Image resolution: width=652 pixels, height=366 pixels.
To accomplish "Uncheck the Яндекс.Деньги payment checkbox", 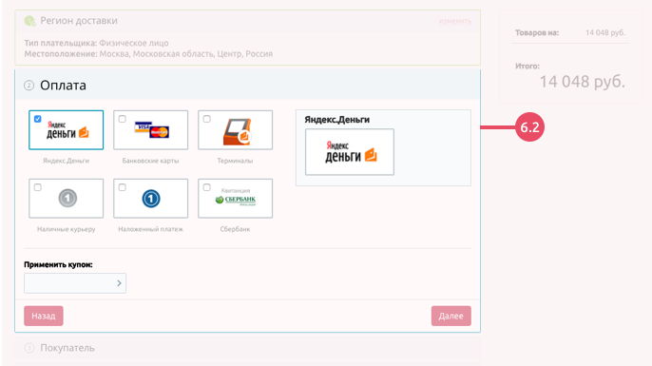I will 38,119.
